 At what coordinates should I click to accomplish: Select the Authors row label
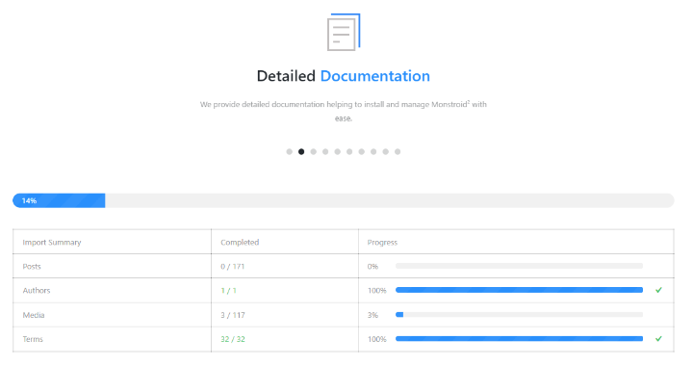[37, 291]
